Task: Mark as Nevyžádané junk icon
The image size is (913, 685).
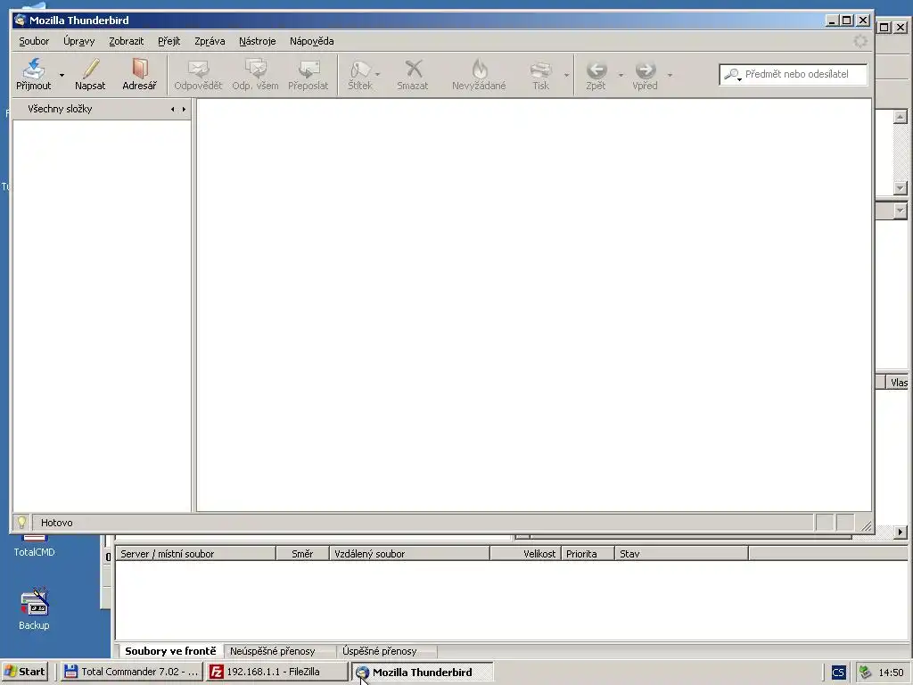Action: tap(479, 69)
